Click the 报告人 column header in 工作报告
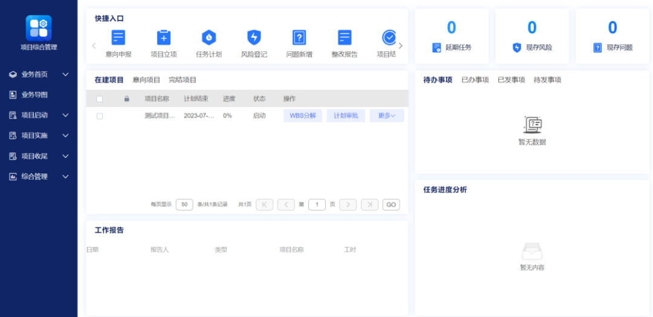Image resolution: width=653 pixels, height=317 pixels. coord(160,250)
